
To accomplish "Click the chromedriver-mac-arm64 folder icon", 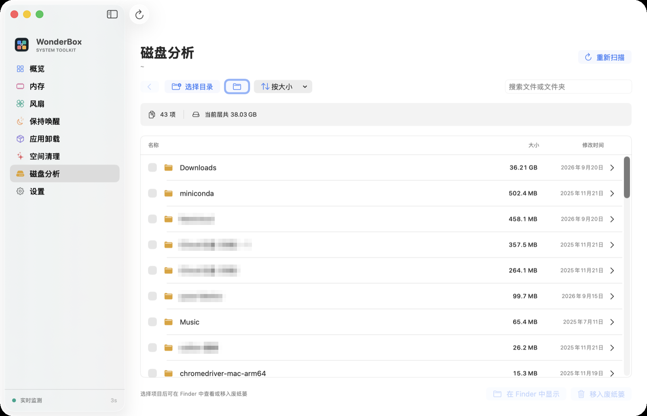I will pos(169,373).
